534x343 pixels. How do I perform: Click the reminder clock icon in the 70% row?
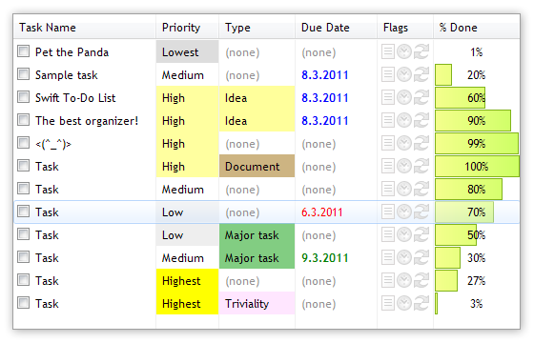404,212
